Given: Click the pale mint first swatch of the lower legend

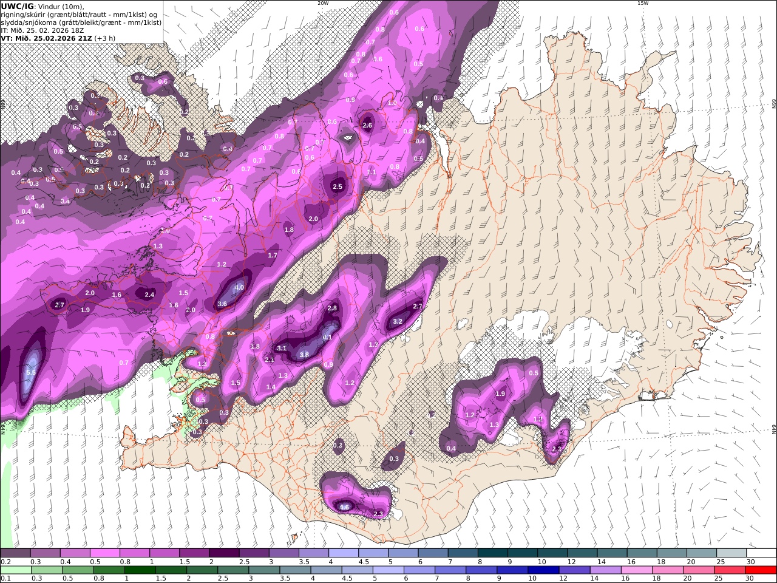Looking at the screenshot, I should [x=15, y=570].
